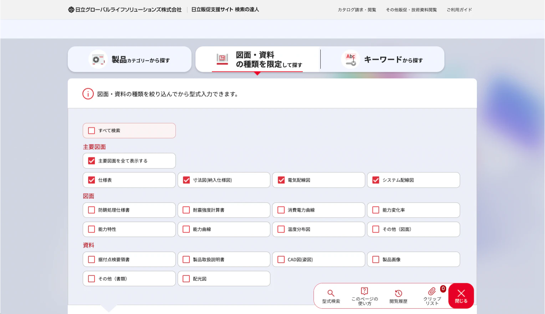Image resolution: width=545 pixels, height=314 pixels.
Task: Enable the すべて検索 checkbox
Action: tap(92, 131)
